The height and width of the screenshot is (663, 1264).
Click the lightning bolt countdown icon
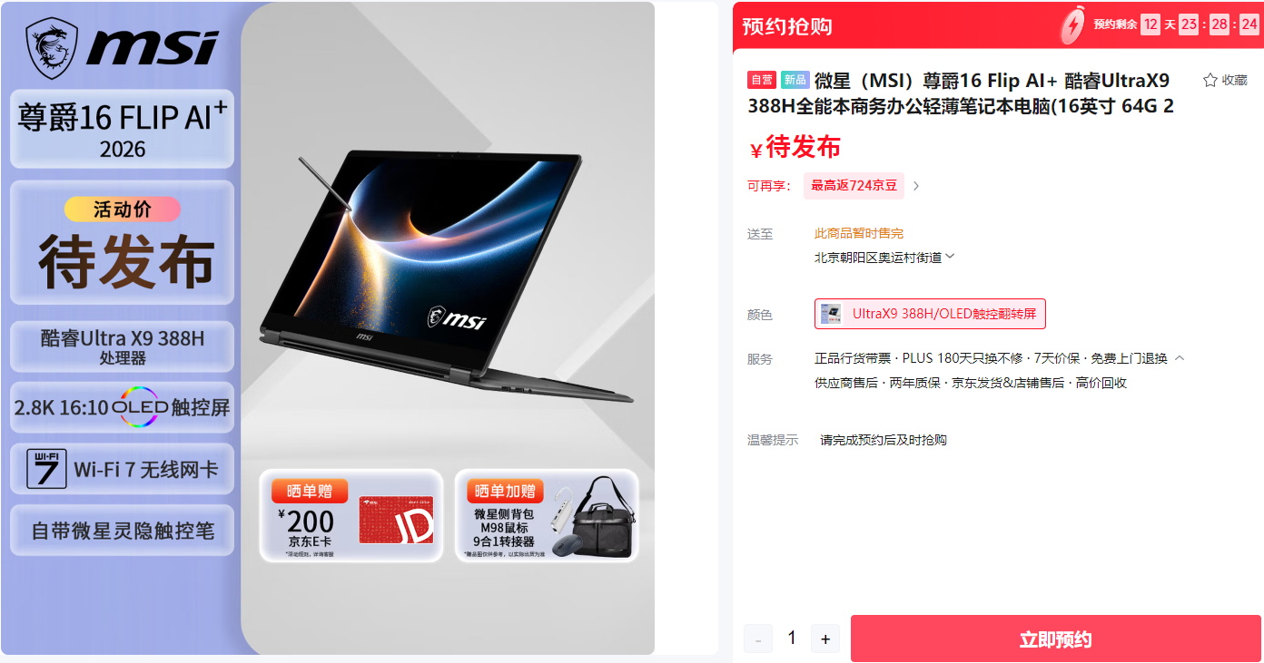1072,24
